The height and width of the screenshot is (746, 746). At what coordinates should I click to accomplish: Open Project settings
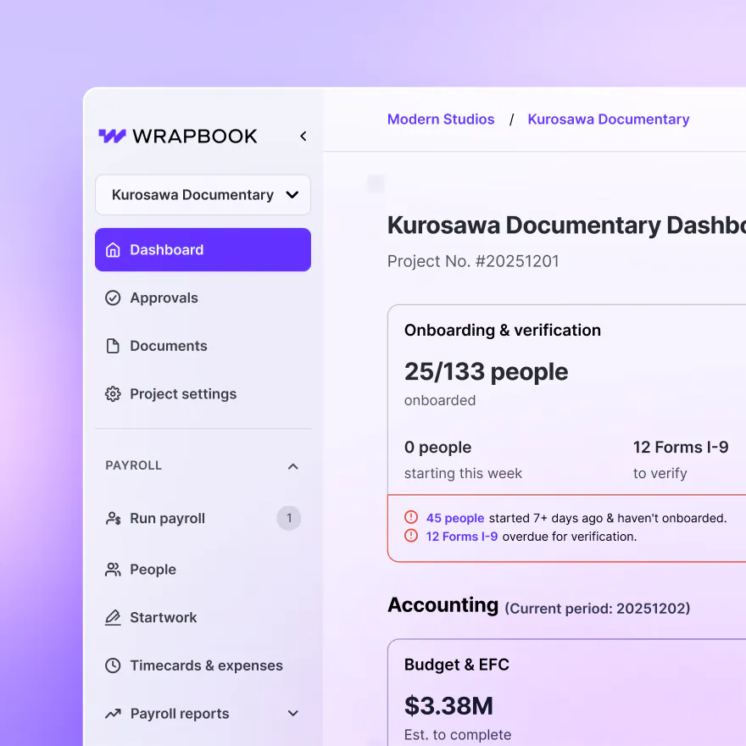pos(183,394)
